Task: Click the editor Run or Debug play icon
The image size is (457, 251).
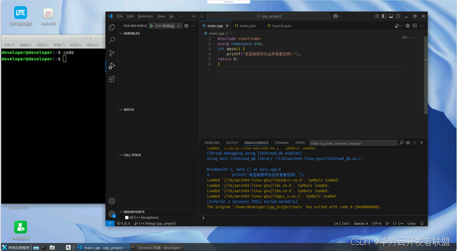Action: (x=397, y=25)
